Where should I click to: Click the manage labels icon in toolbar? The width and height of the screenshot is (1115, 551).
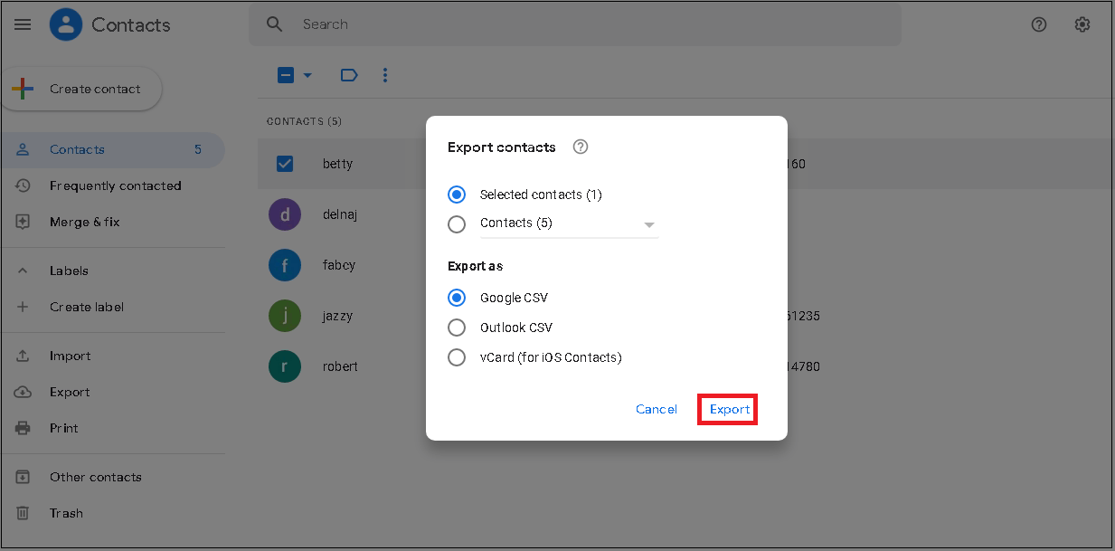tap(348, 75)
